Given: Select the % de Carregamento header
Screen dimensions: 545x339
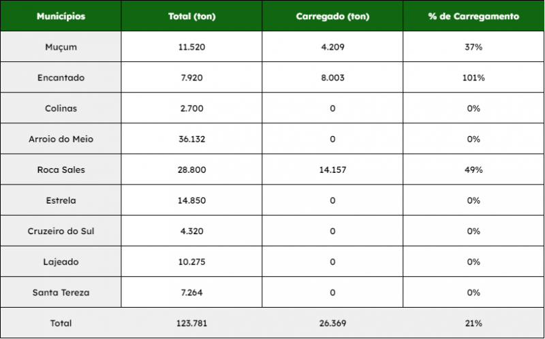Looking at the screenshot, I should point(473,16).
